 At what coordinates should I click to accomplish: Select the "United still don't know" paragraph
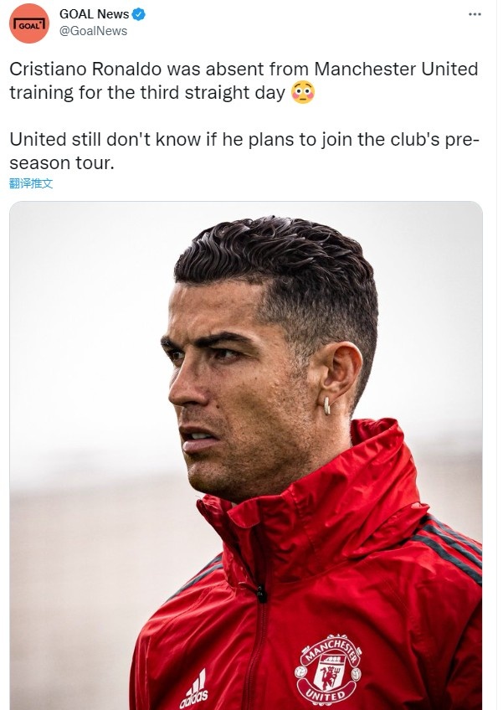[244, 152]
